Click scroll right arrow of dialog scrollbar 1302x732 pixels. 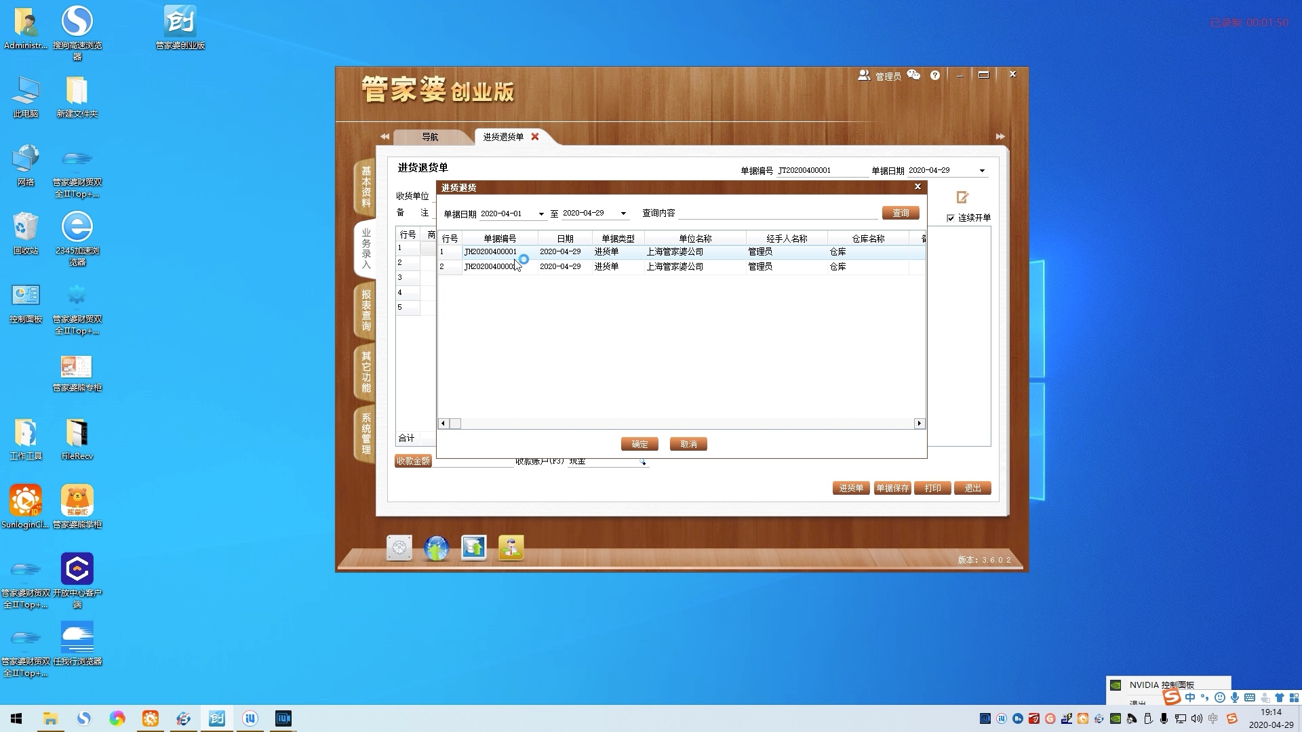920,424
